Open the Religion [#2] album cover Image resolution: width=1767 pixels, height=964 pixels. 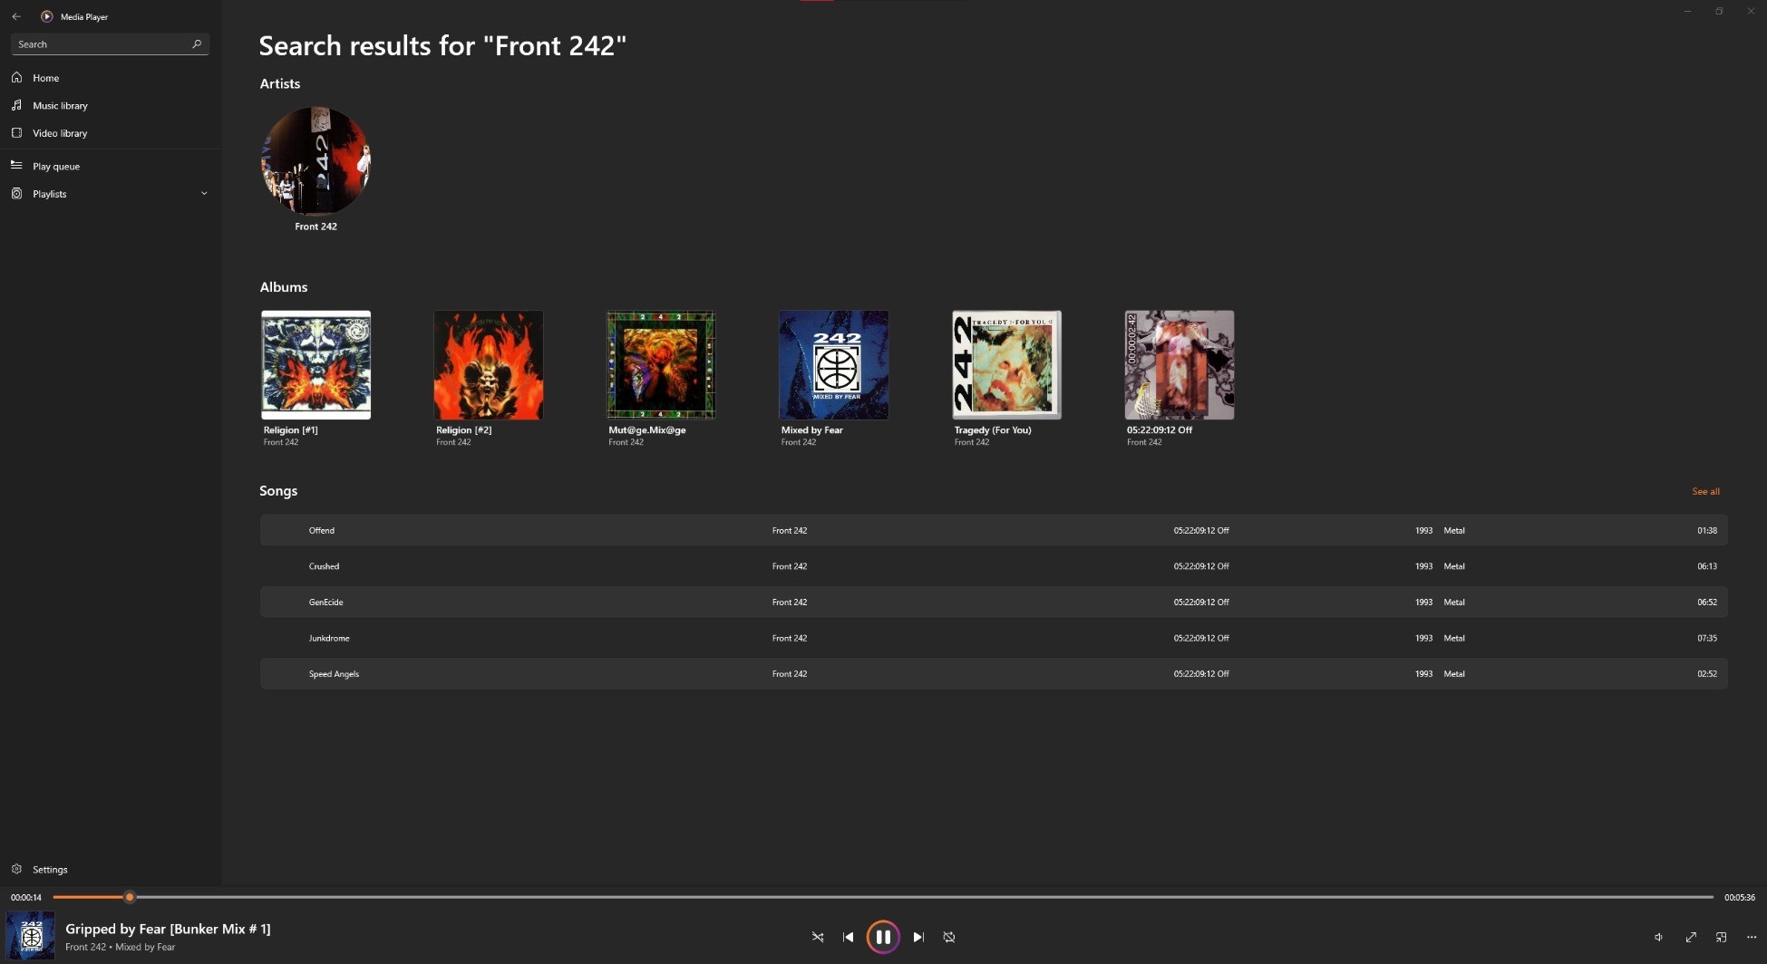489,365
